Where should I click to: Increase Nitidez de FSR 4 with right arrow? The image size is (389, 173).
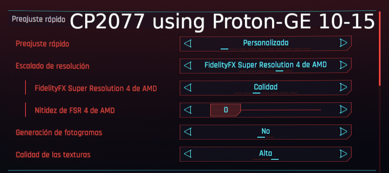click(x=343, y=110)
